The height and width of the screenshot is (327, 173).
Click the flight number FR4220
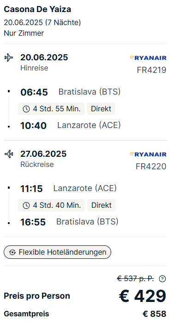(151, 167)
